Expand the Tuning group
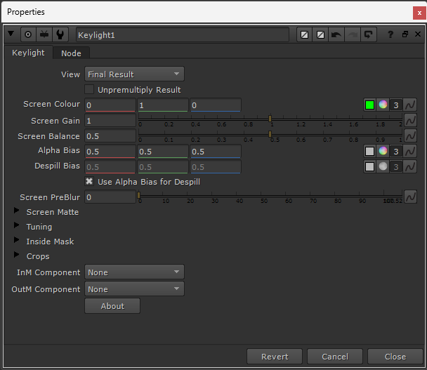427x370 pixels. coord(17,225)
